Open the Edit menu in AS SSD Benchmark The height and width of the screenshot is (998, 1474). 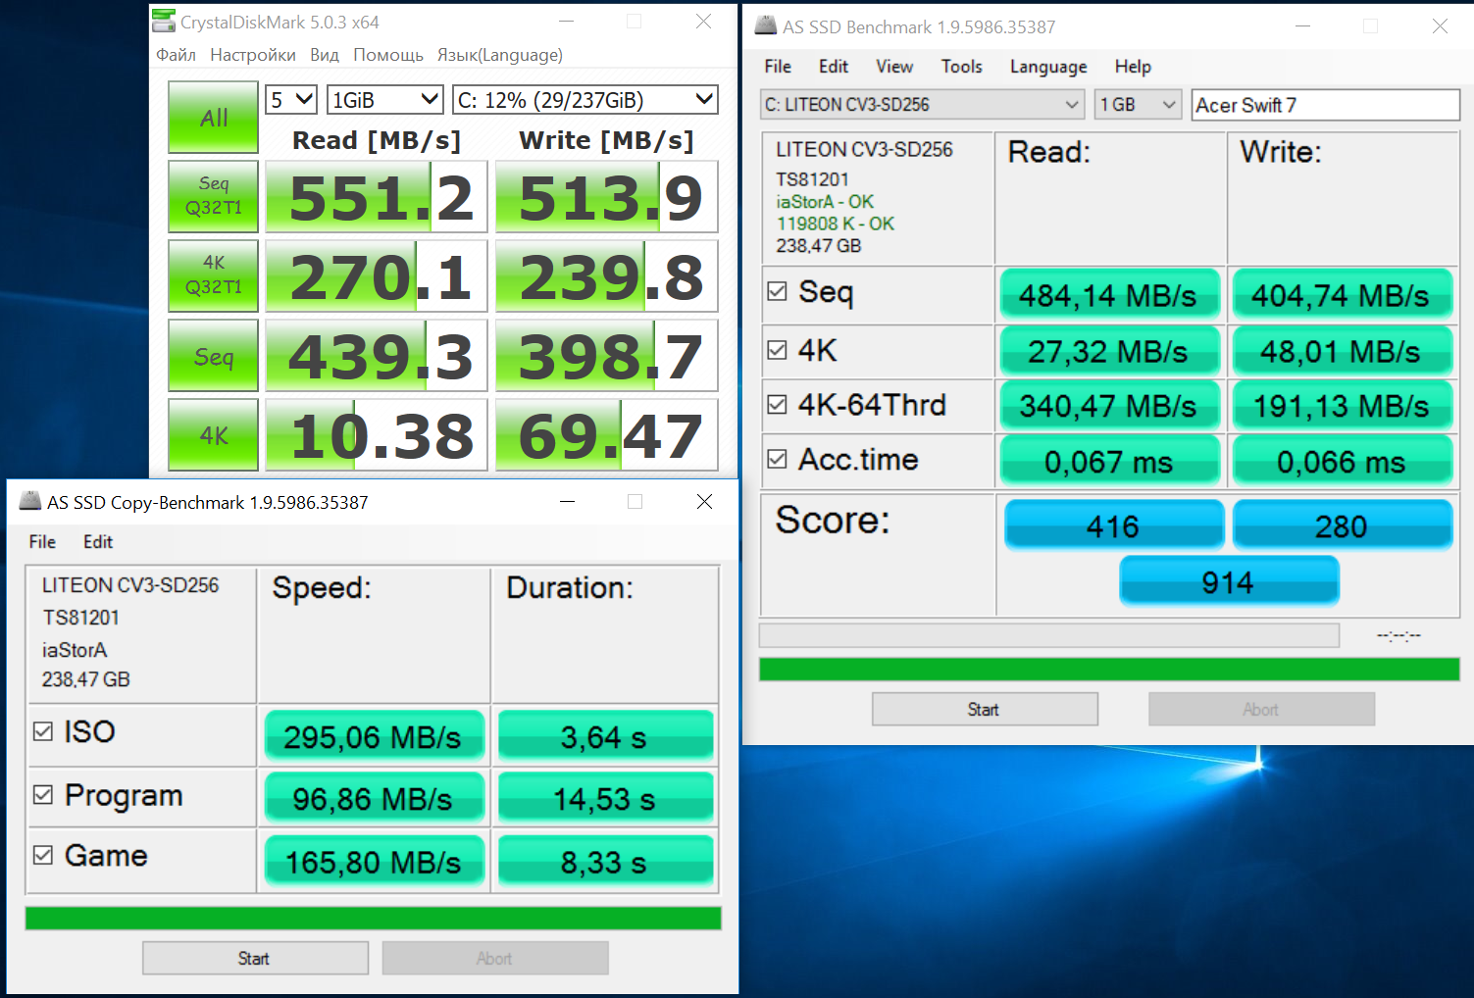click(834, 67)
